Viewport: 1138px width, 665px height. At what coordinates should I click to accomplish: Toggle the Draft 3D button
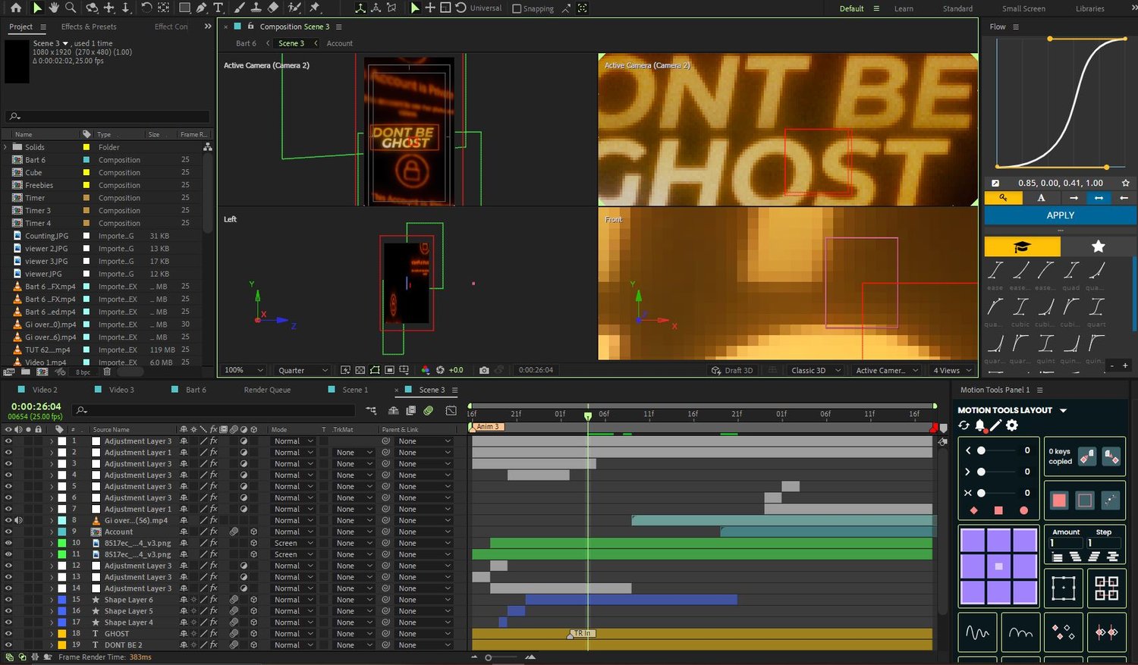[732, 370]
